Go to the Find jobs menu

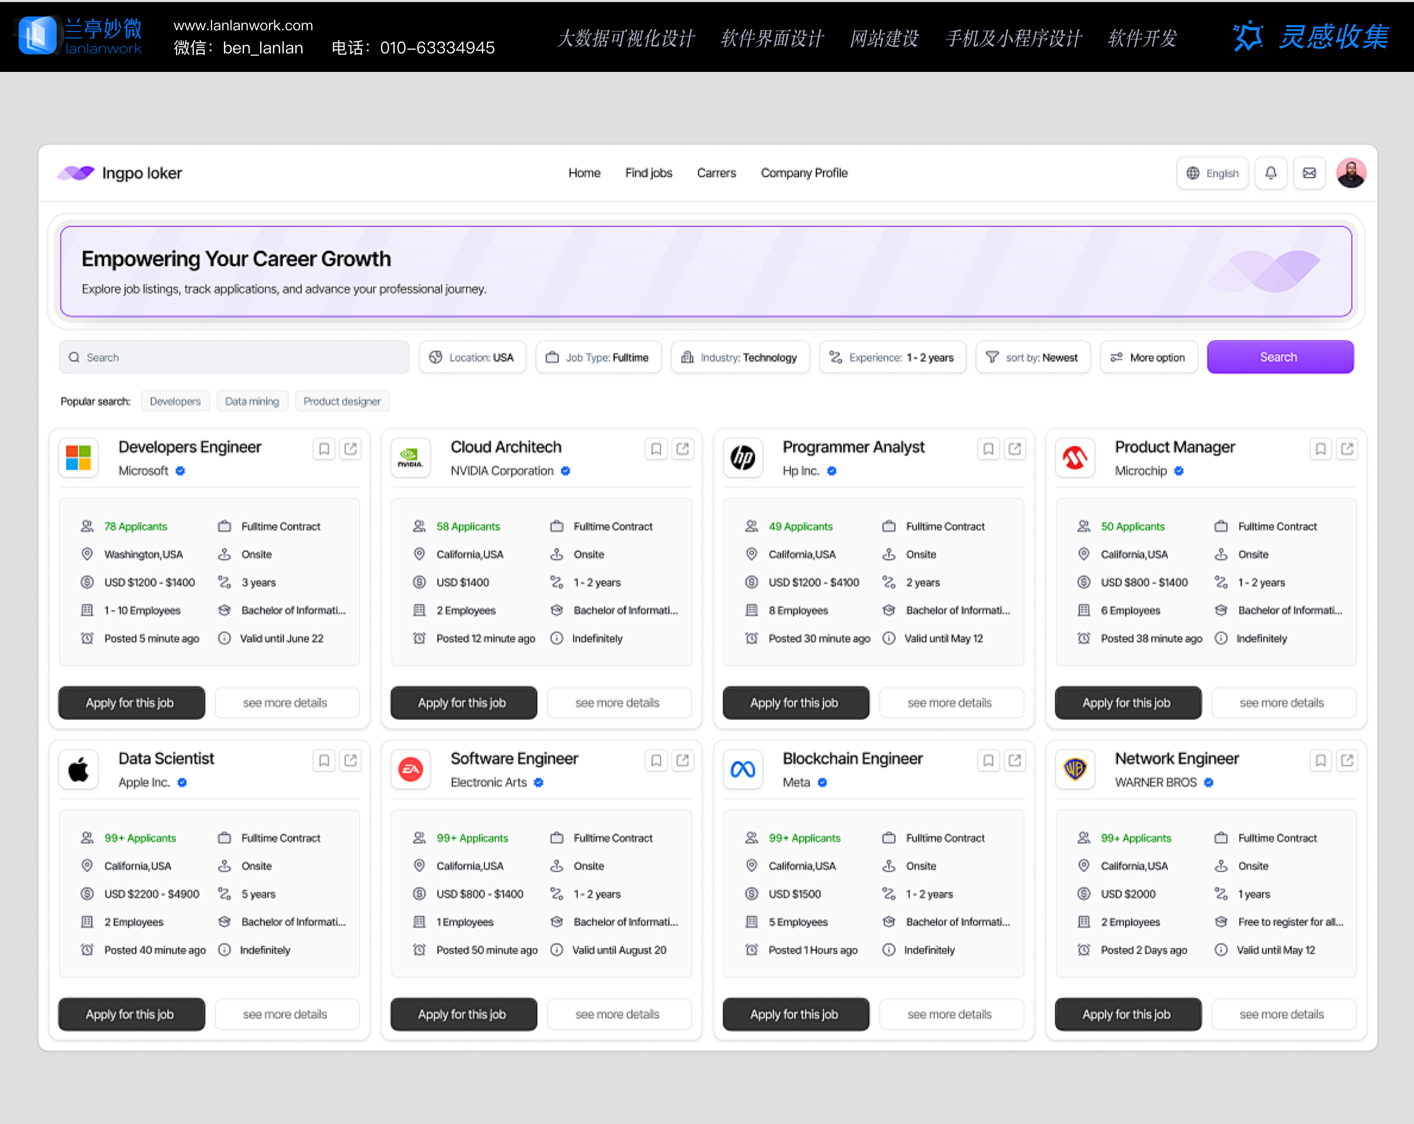(x=648, y=173)
